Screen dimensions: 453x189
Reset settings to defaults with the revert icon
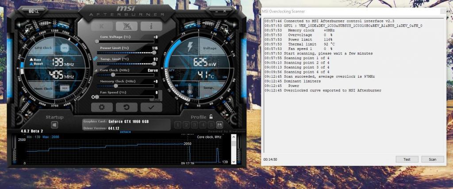click(127, 107)
